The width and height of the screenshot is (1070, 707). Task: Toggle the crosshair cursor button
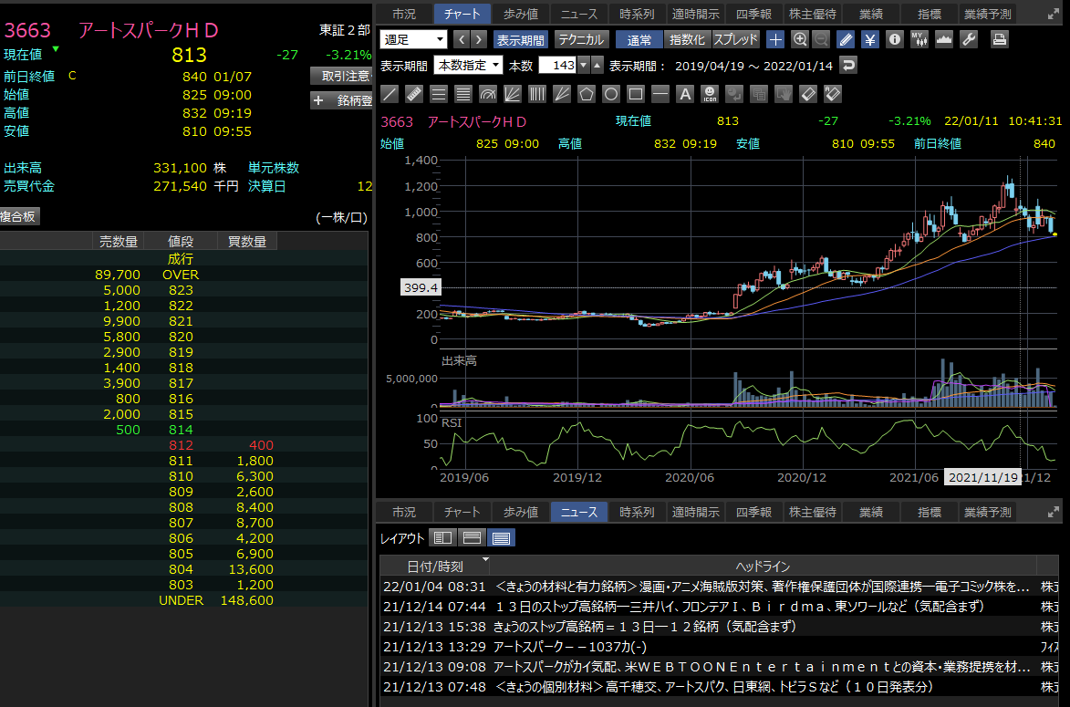(774, 39)
